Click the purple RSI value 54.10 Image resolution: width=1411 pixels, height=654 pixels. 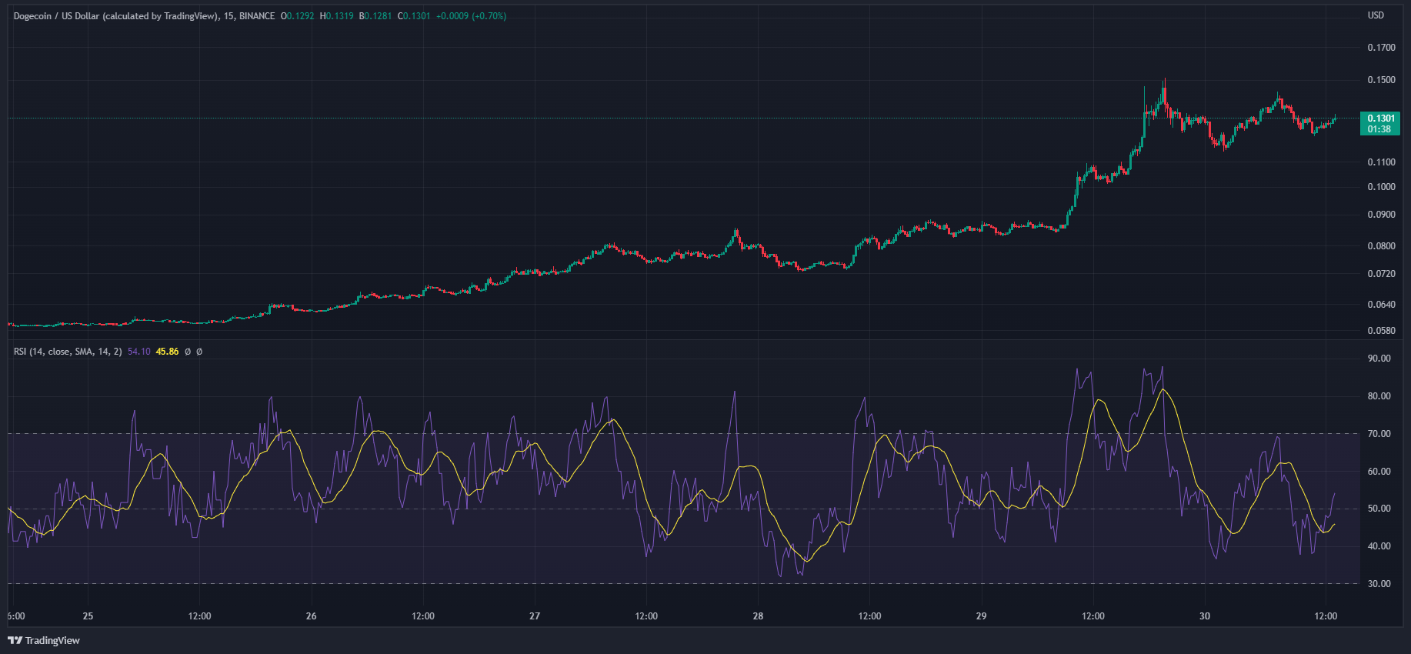click(x=139, y=352)
